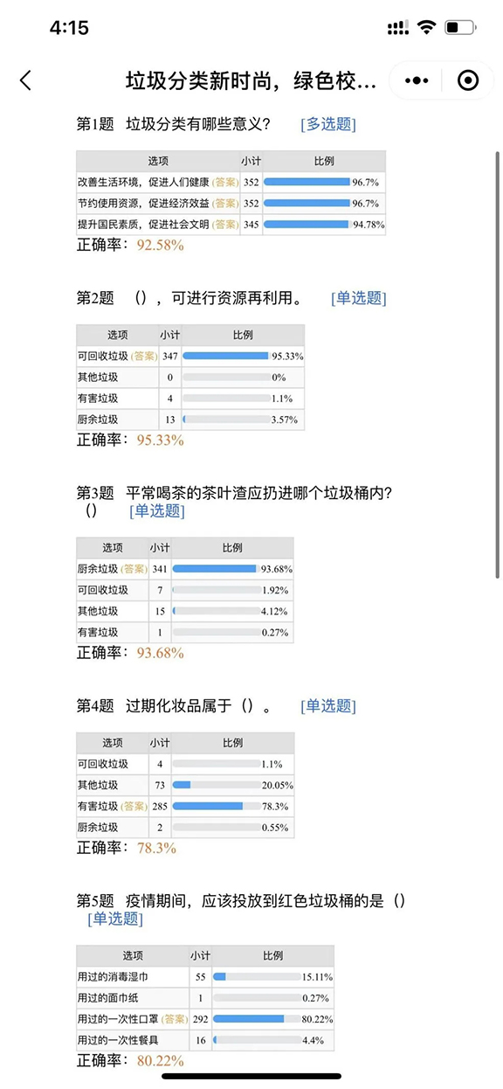Tap the 95.33% progress bar in question 2

225,357
